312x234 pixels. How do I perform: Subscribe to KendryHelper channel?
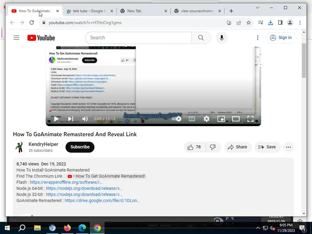80,147
